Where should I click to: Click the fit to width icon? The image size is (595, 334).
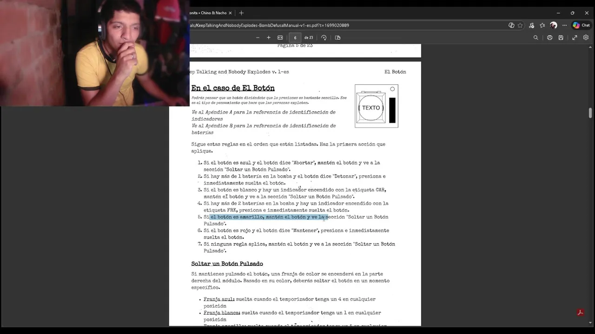(x=280, y=38)
